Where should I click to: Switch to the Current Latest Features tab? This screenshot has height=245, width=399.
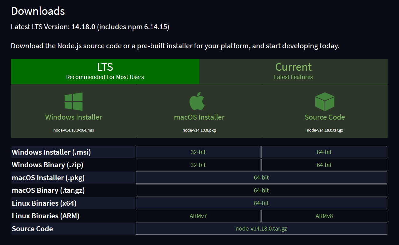point(293,71)
